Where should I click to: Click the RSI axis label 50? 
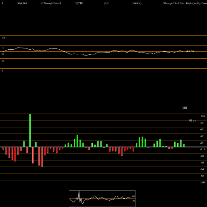[3, 54]
